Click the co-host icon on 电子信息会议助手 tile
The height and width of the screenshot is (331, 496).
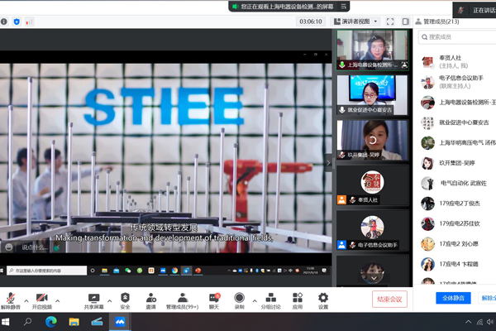click(x=341, y=245)
